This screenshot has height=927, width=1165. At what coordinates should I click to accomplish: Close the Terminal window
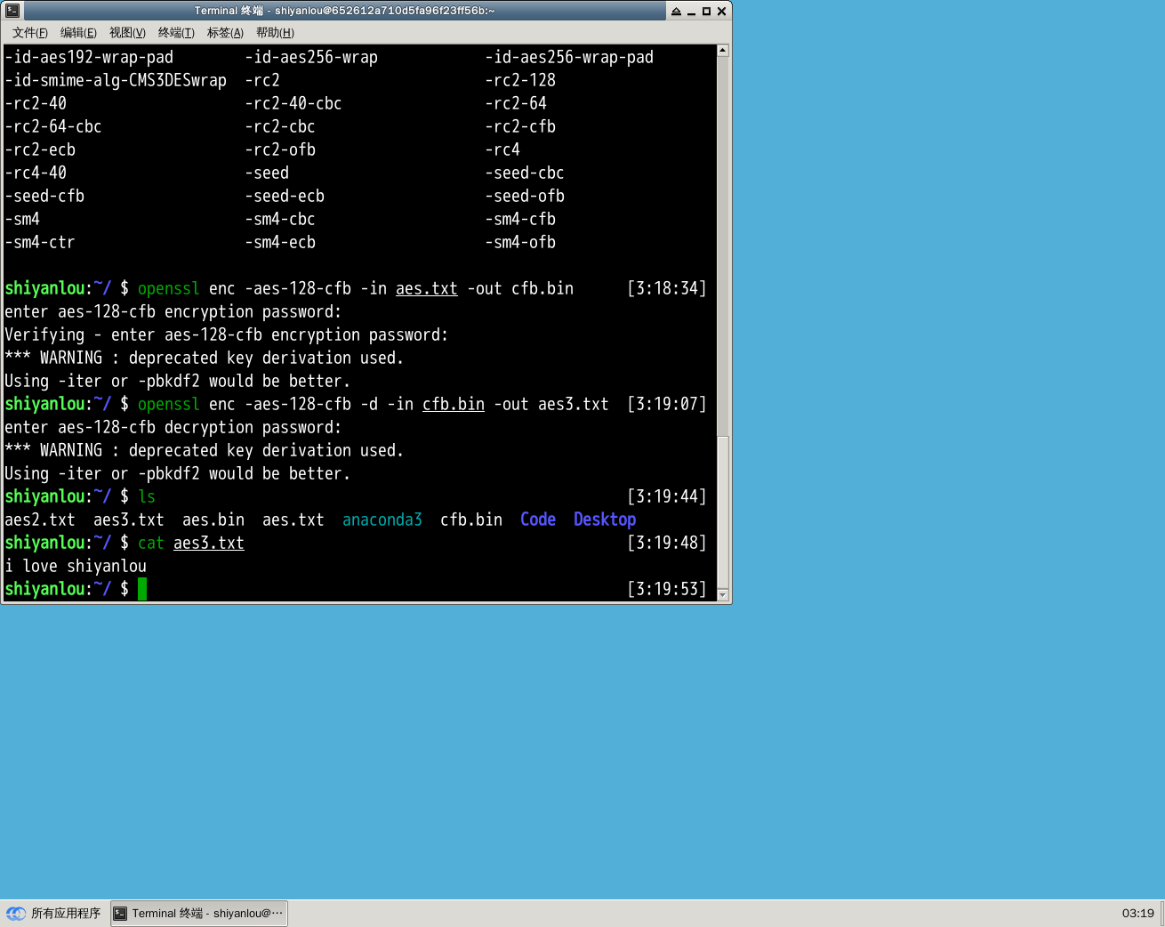(721, 12)
